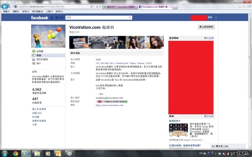The height and width of the screenshot is (157, 252).
Task: Click the stop (X) icon in address bar
Action: tap(100, 7)
